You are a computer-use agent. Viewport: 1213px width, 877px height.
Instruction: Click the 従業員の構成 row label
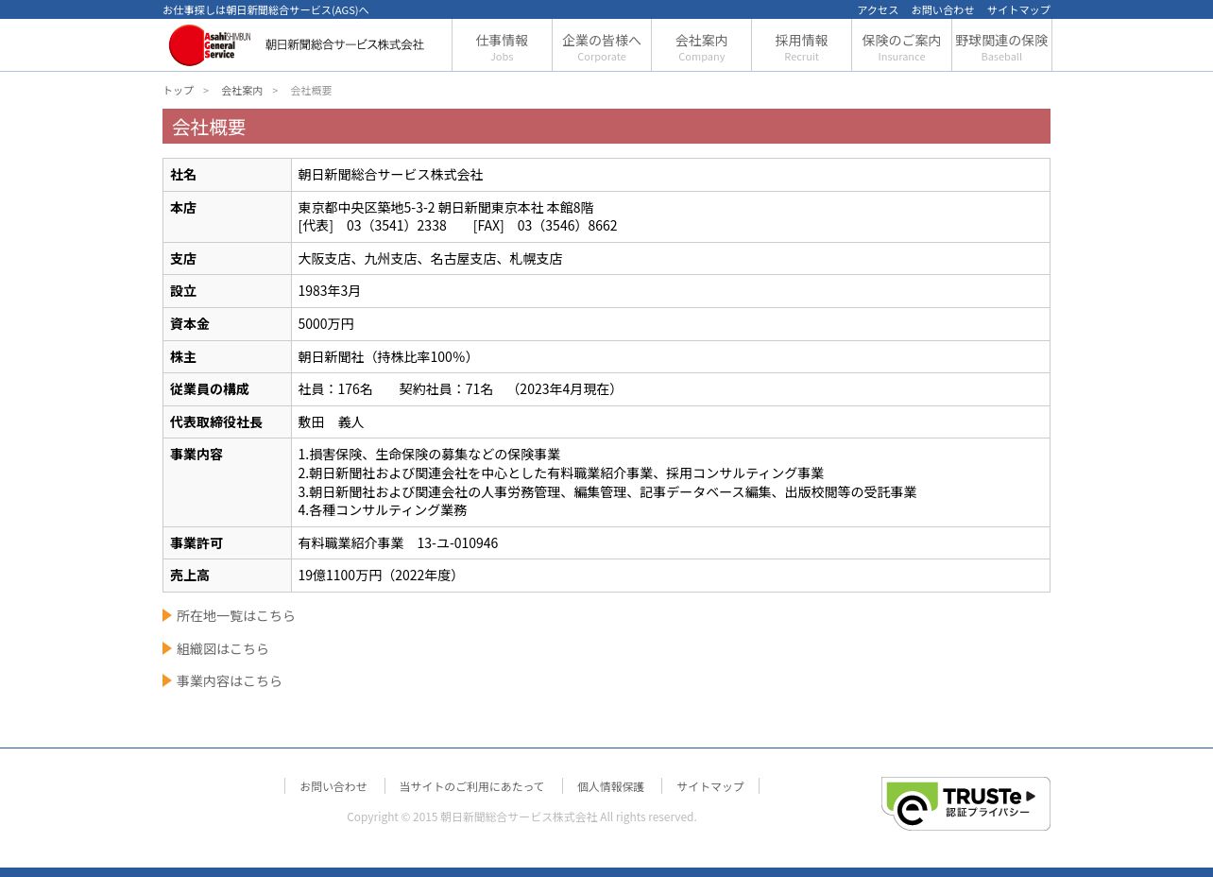tap(210, 389)
